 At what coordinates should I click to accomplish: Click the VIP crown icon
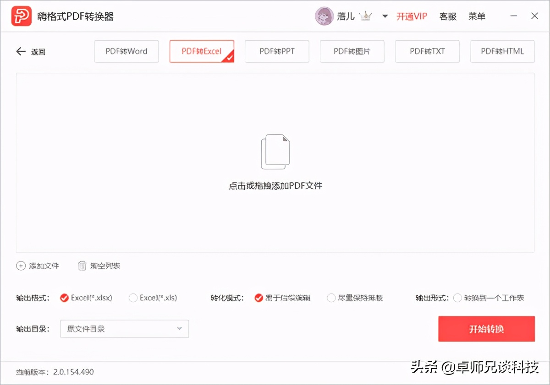(366, 16)
